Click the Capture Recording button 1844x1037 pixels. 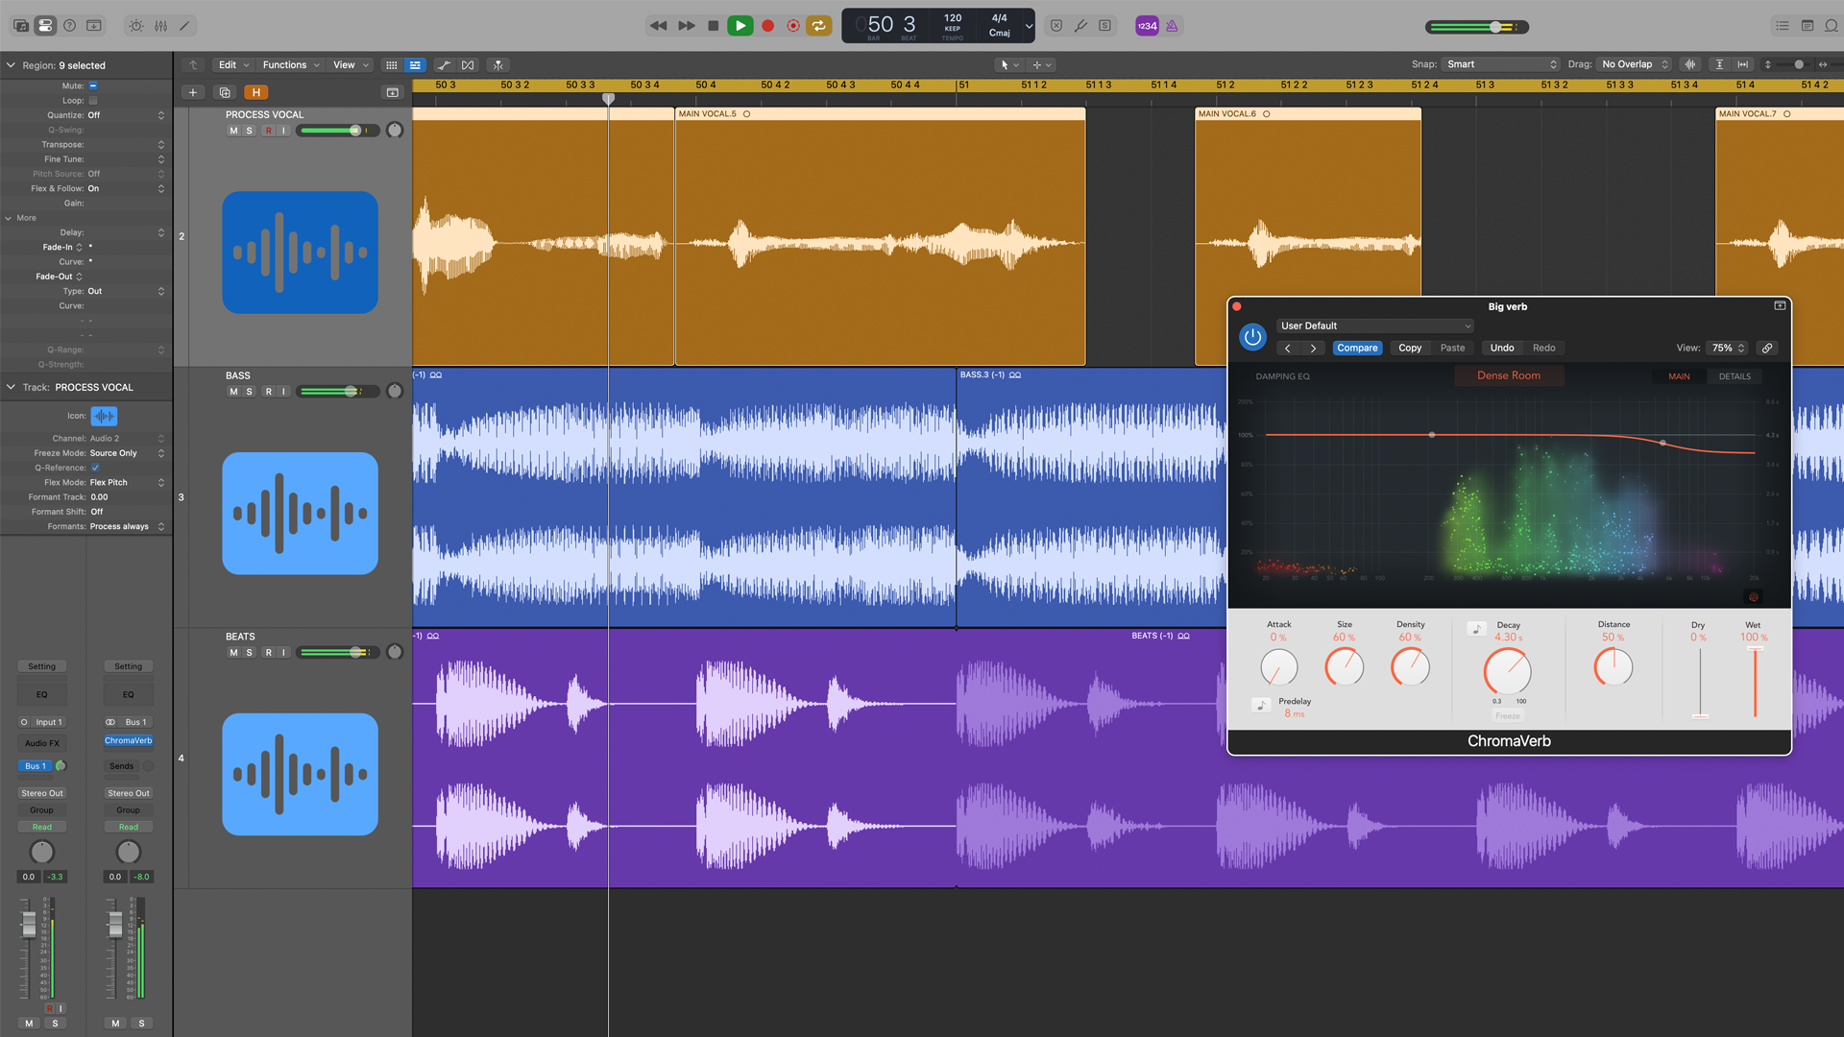(x=793, y=26)
